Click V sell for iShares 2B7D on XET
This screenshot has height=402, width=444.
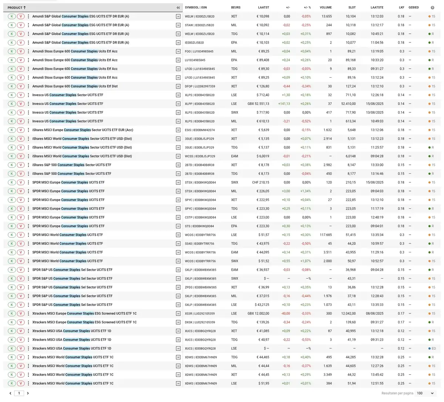tap(21, 165)
